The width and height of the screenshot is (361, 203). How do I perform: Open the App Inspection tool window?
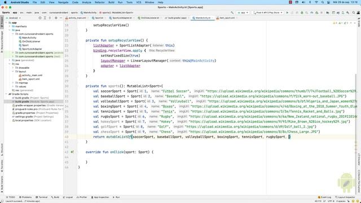pyautogui.click(x=100, y=197)
